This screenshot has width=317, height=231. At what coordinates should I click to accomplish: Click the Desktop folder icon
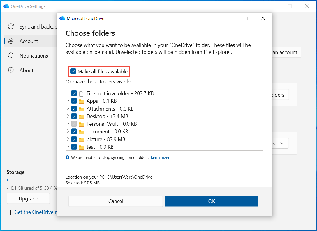(x=81, y=116)
